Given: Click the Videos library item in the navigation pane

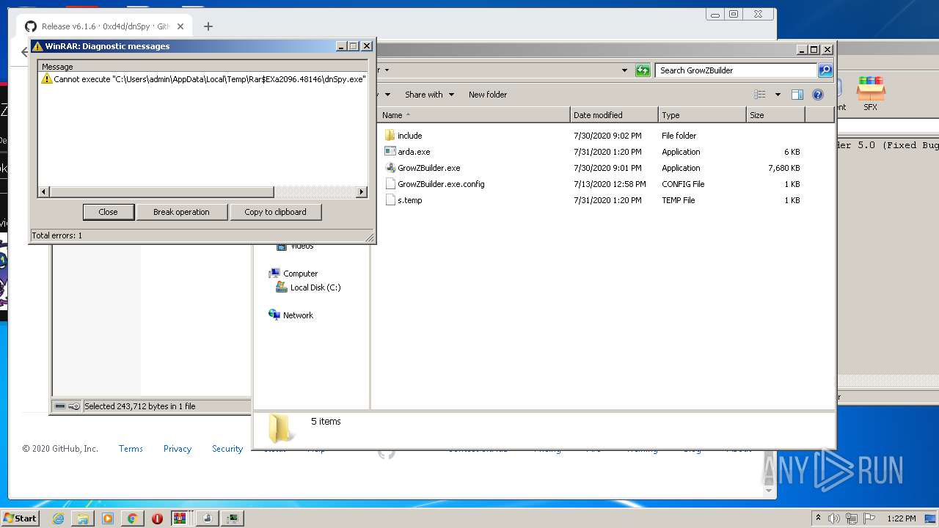Looking at the screenshot, I should pos(296,246).
